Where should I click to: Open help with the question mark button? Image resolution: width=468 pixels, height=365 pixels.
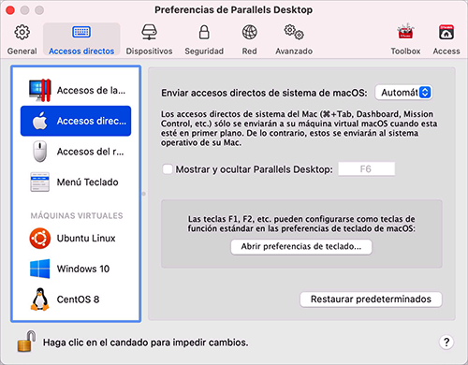pos(446,343)
